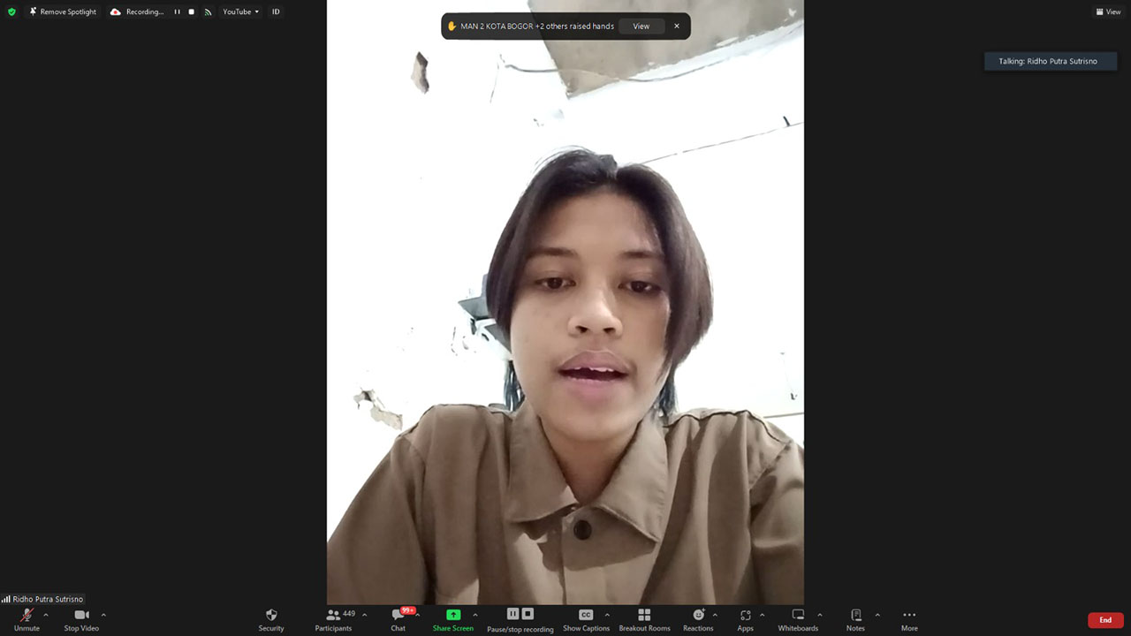Open the View layout menu
The height and width of the screenshot is (636, 1131).
(x=1108, y=11)
